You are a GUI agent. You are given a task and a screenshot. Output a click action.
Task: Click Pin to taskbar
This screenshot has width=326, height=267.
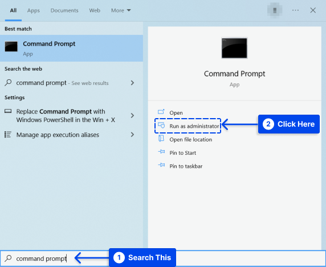(x=186, y=166)
